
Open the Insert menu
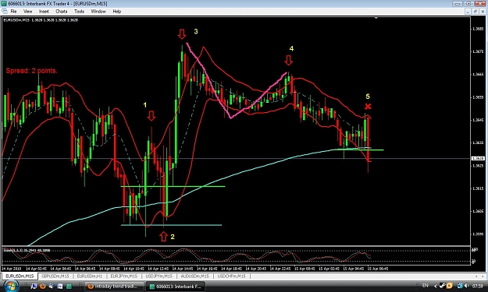click(44, 12)
